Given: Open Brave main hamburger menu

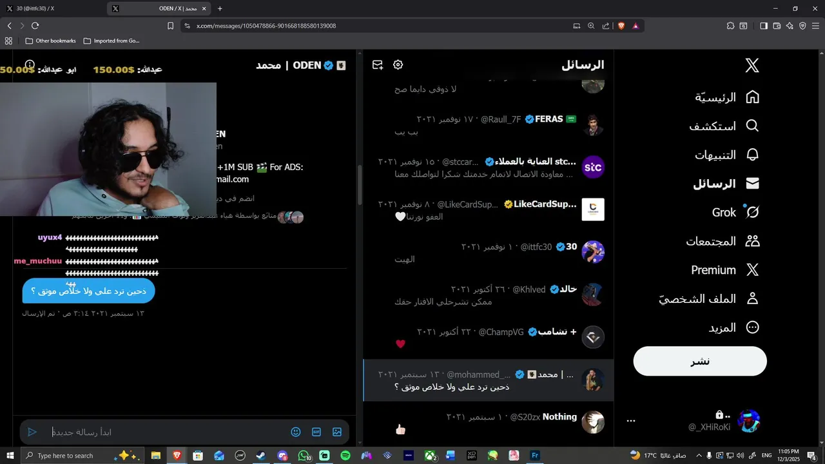Looking at the screenshot, I should point(815,26).
